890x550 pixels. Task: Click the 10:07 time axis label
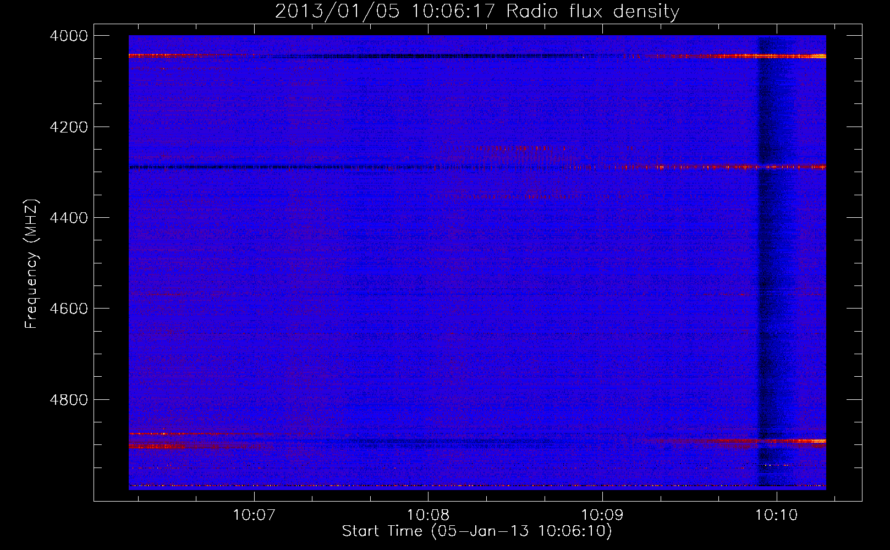click(x=254, y=515)
